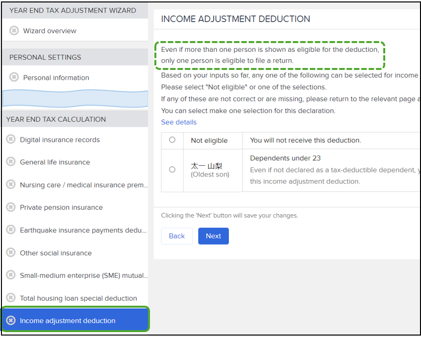Click the 太一 山梨 name cell
This screenshot has width=421, height=337.
[213, 170]
